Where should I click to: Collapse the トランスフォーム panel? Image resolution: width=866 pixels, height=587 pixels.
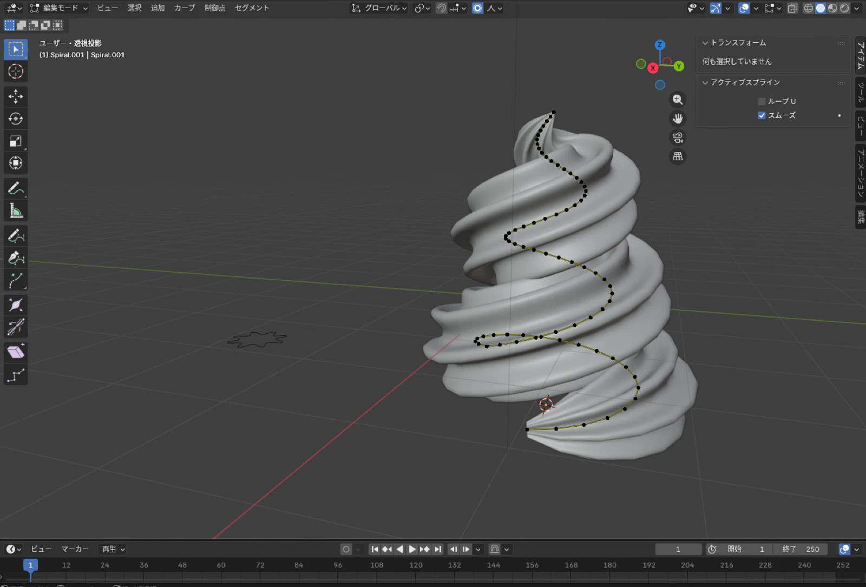[705, 43]
